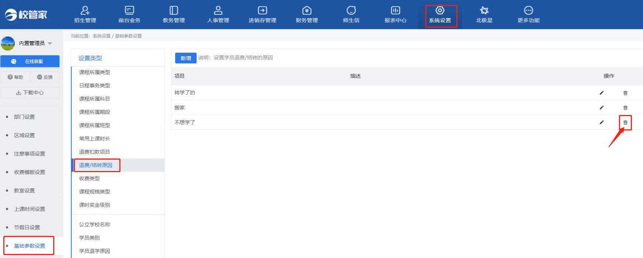This screenshot has width=643, height=258.
Task: Select 退费扣款项目 setting type
Action: point(95,152)
